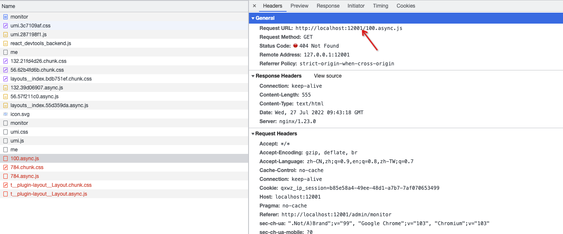563x234 pixels.
Task: Click the 404 Not Found status code
Action: click(x=319, y=46)
